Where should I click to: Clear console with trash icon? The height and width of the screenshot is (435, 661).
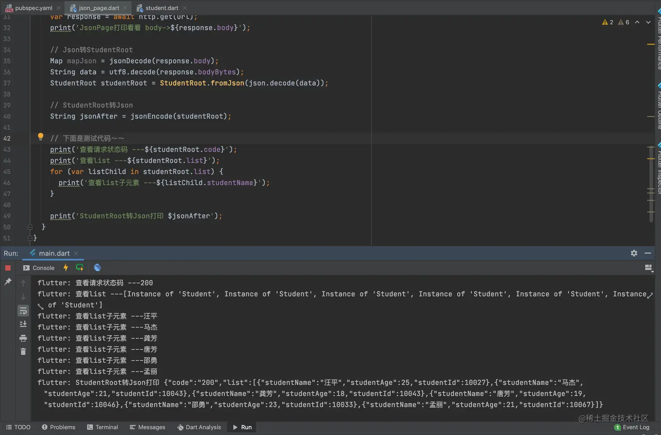coord(23,352)
